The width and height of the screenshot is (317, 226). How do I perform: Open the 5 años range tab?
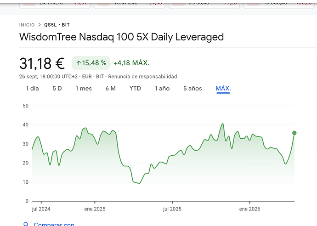(x=192, y=88)
